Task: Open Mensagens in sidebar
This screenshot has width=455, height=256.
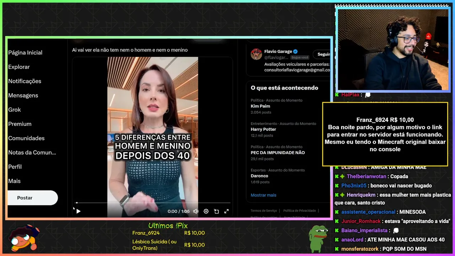Action: tap(23, 95)
